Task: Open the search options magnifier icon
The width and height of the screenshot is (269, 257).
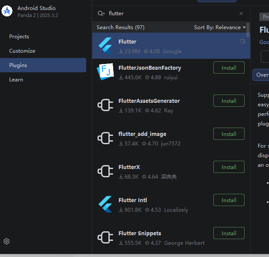Action: [x=101, y=14]
